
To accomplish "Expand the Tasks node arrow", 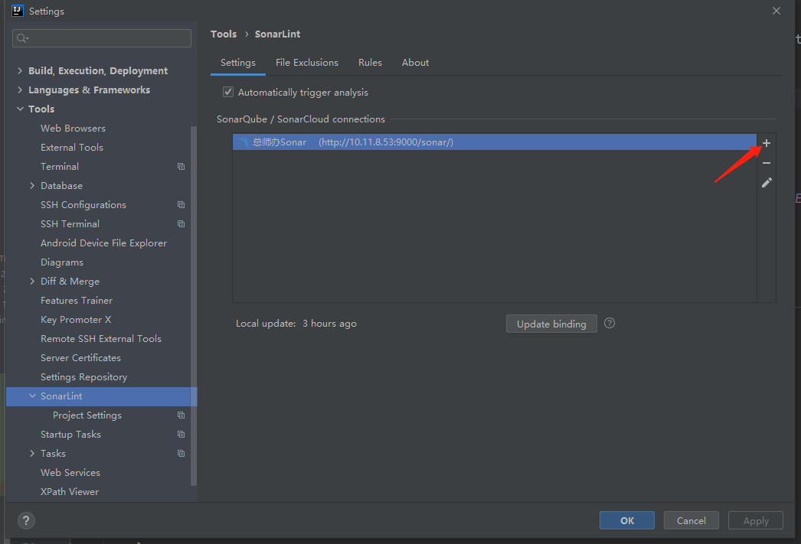I will (32, 454).
